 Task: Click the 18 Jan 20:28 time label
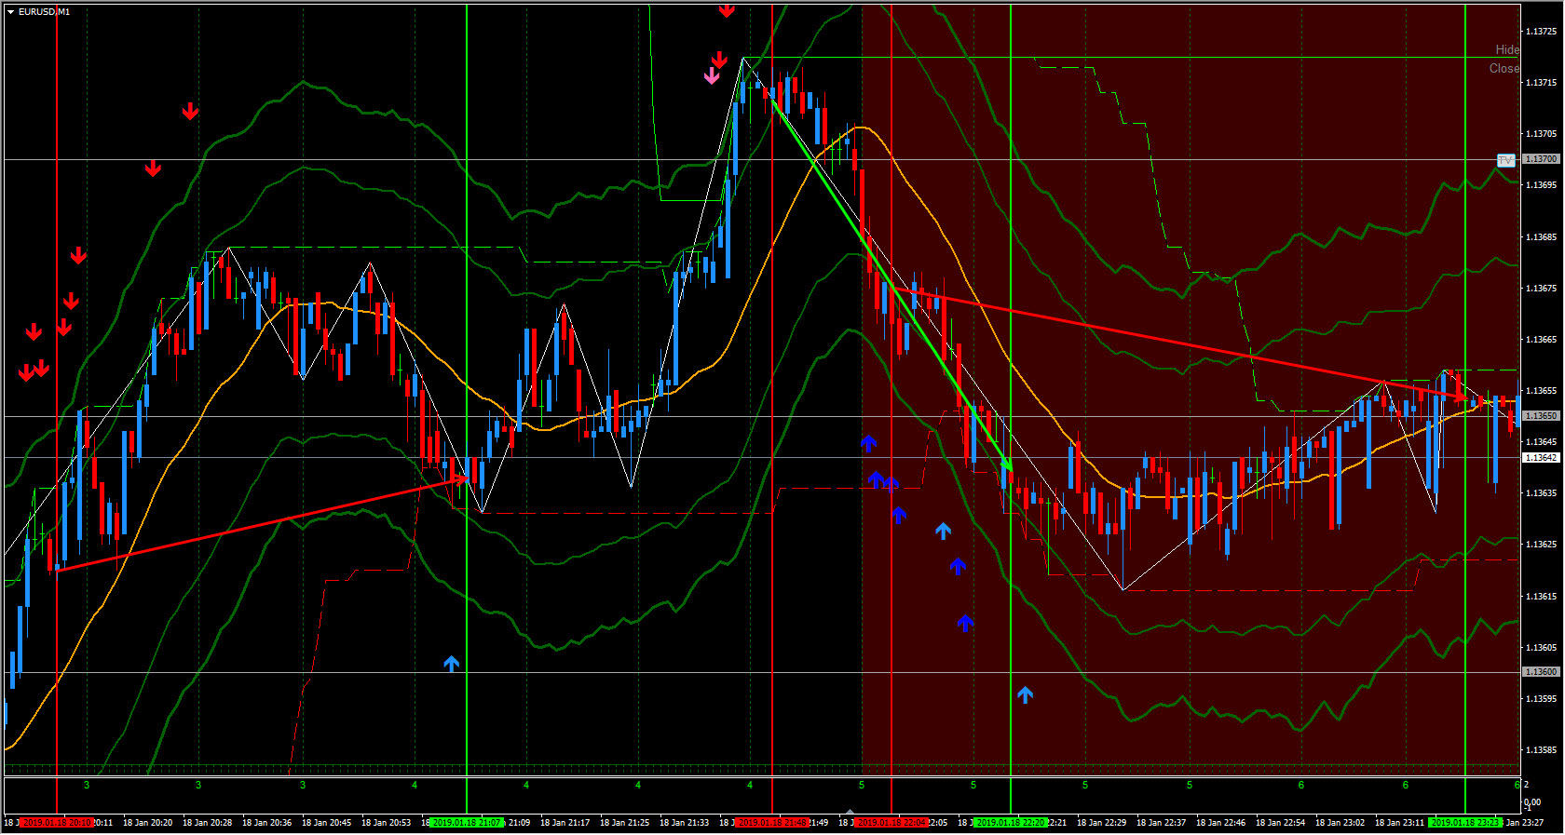pos(207,823)
